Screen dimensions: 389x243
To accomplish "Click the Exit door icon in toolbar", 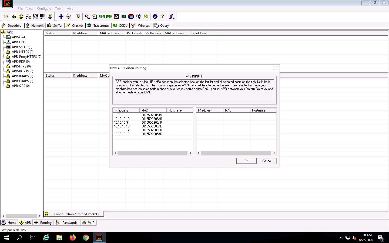I will point(172,16).
